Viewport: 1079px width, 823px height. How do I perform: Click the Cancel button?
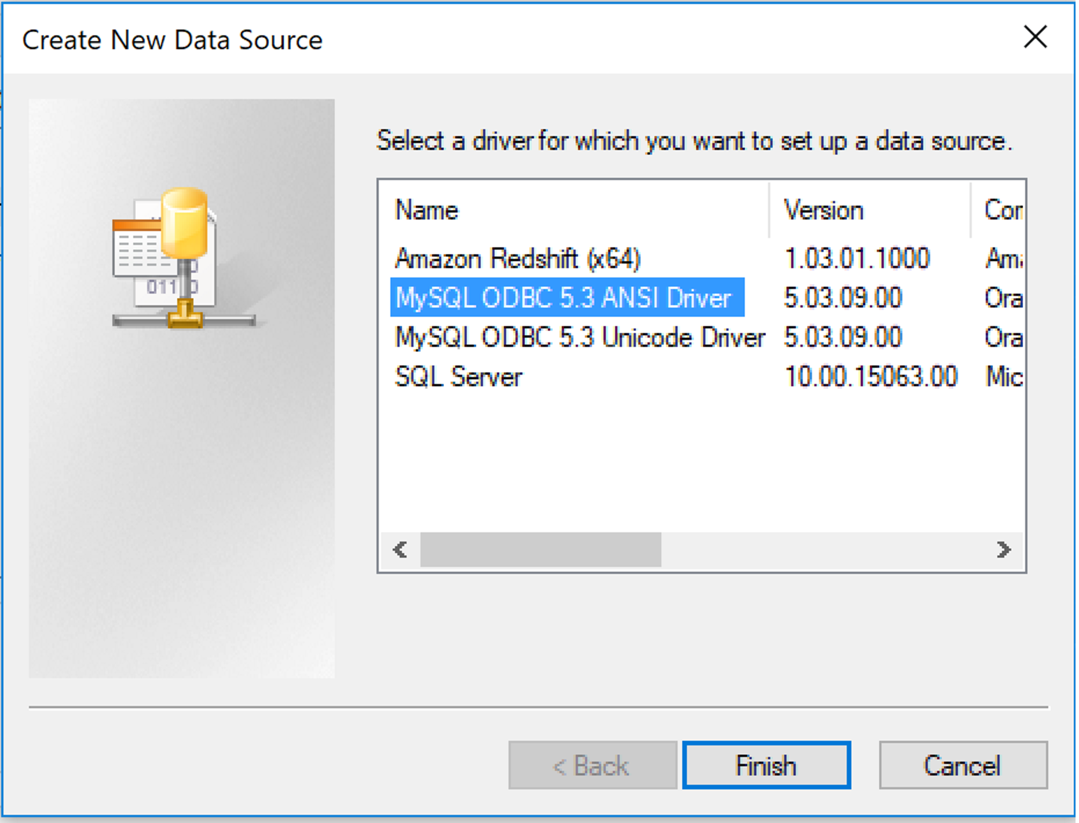coord(962,765)
